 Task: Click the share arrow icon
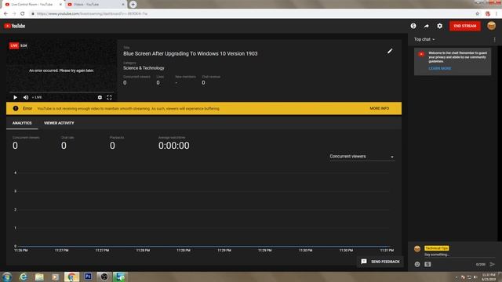[427, 26]
